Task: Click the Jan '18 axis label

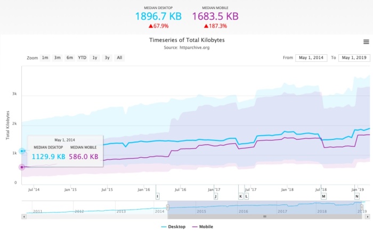Action: pos(287,189)
